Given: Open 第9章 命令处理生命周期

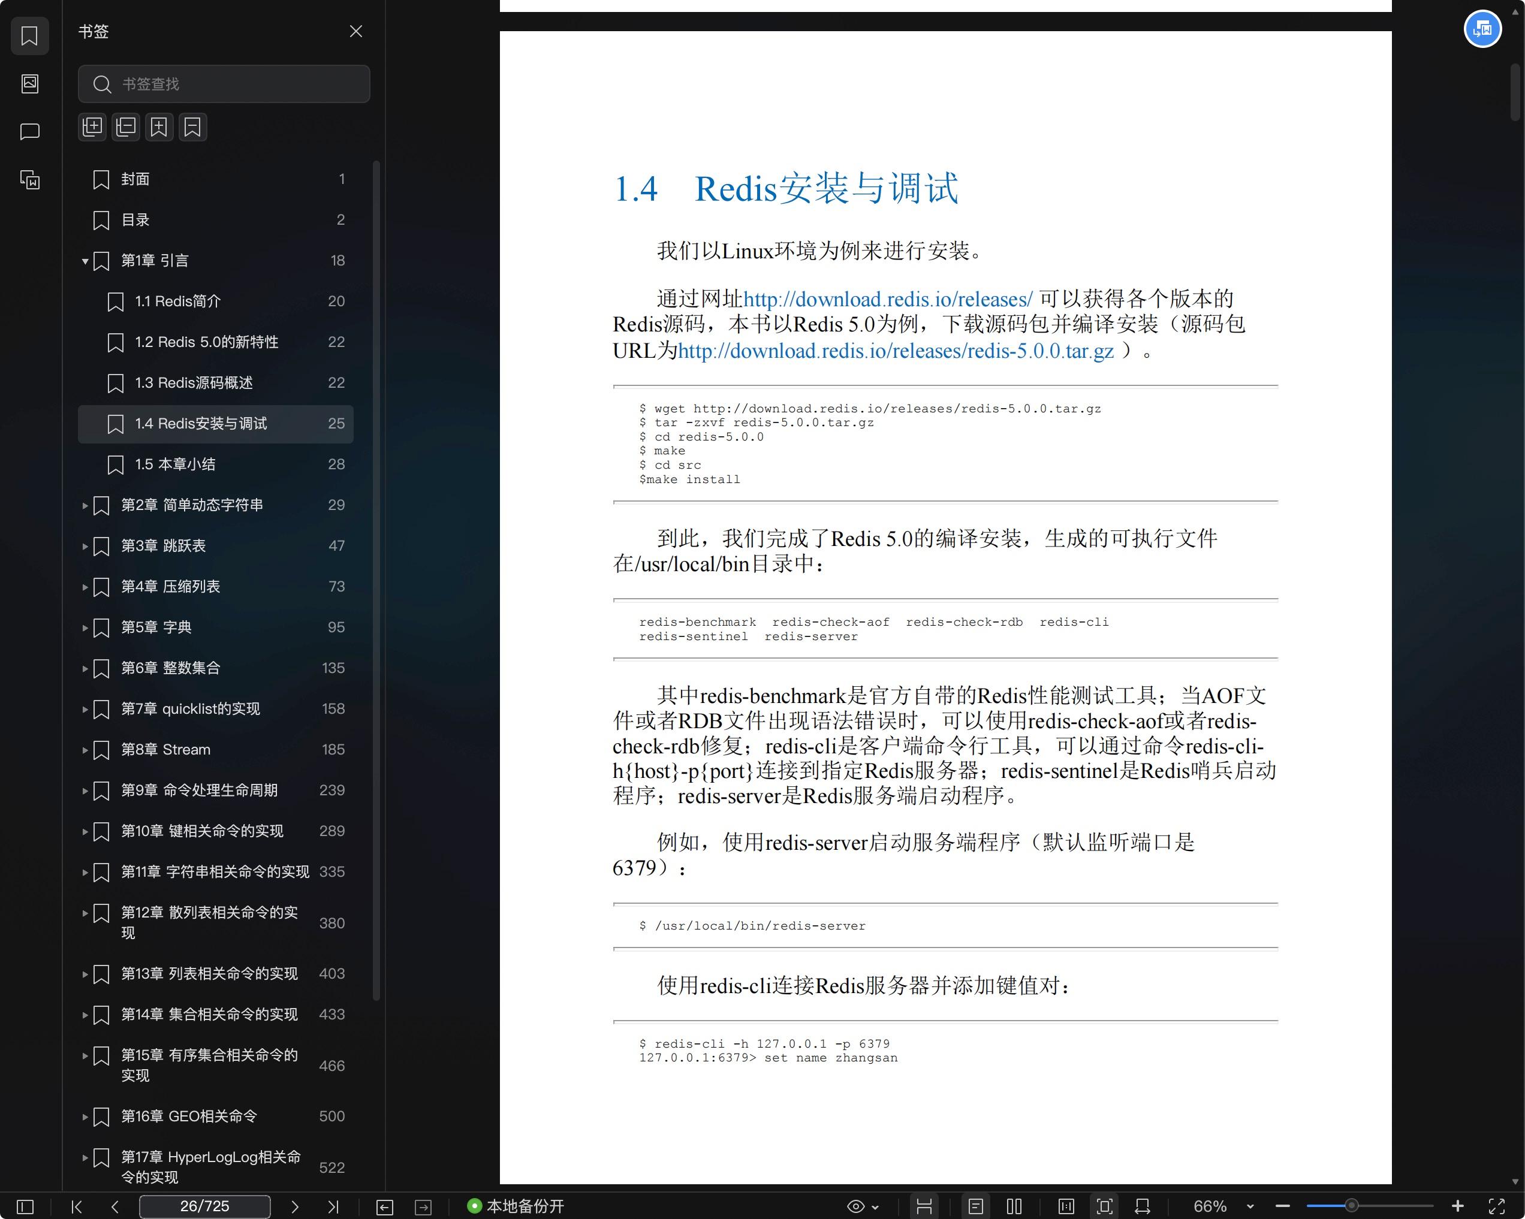Looking at the screenshot, I should point(216,790).
